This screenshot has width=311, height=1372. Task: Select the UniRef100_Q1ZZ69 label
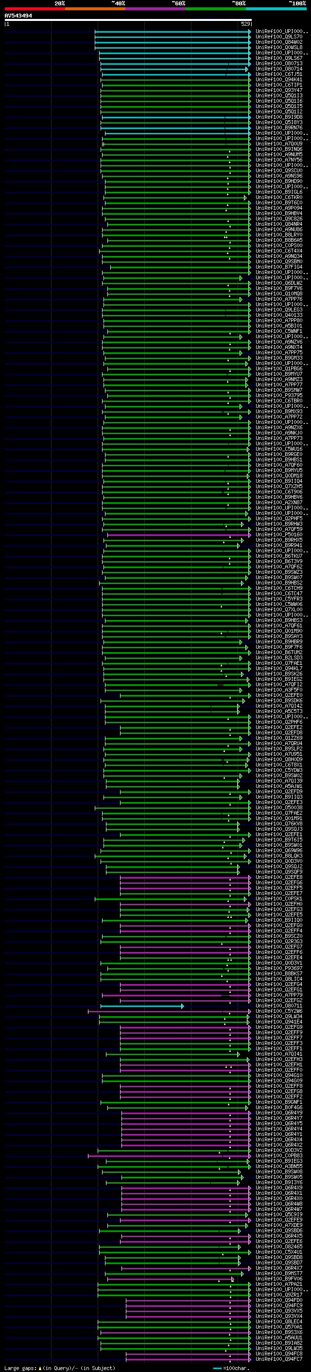pos(279,738)
